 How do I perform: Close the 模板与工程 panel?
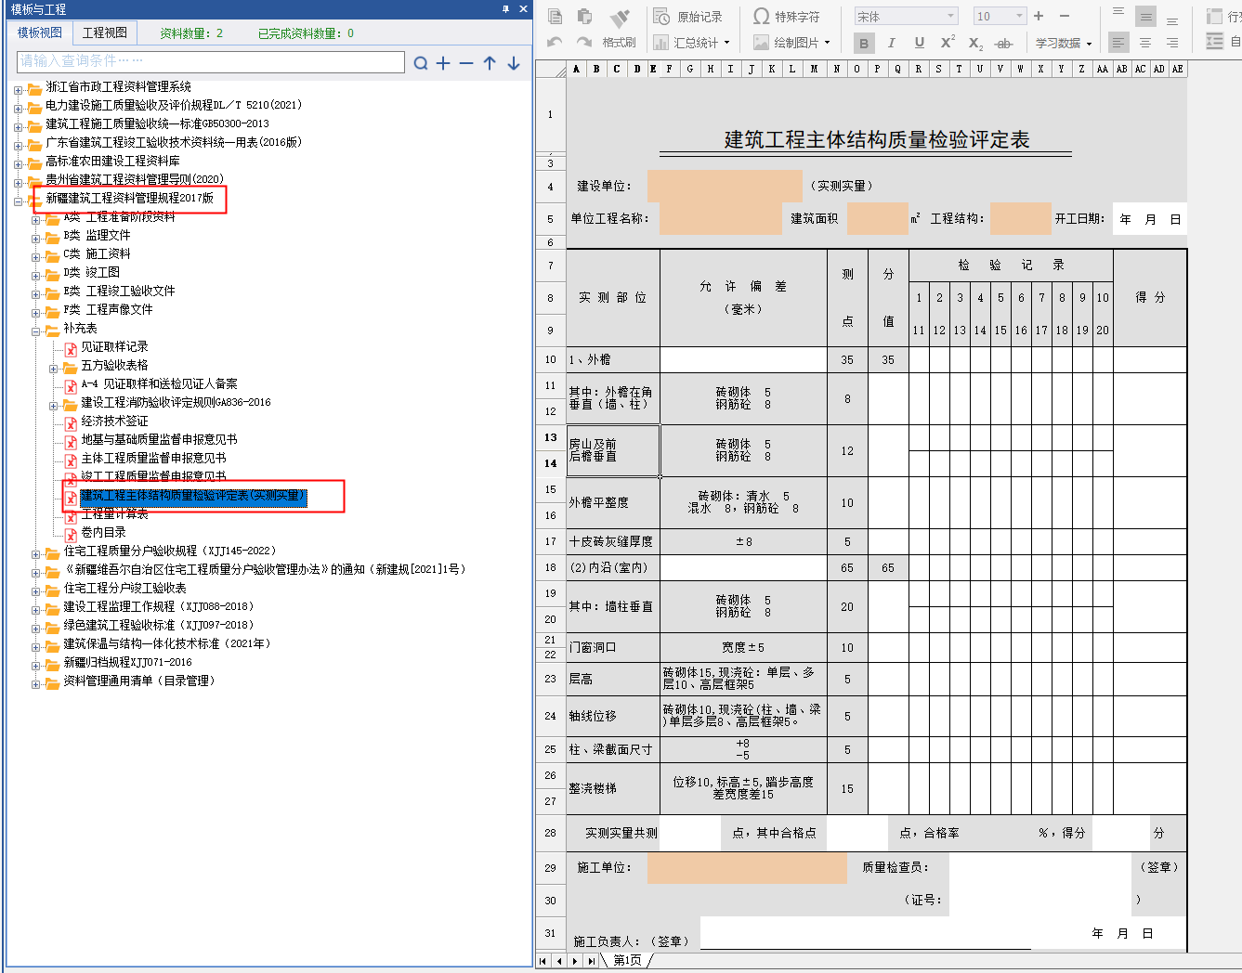click(523, 8)
